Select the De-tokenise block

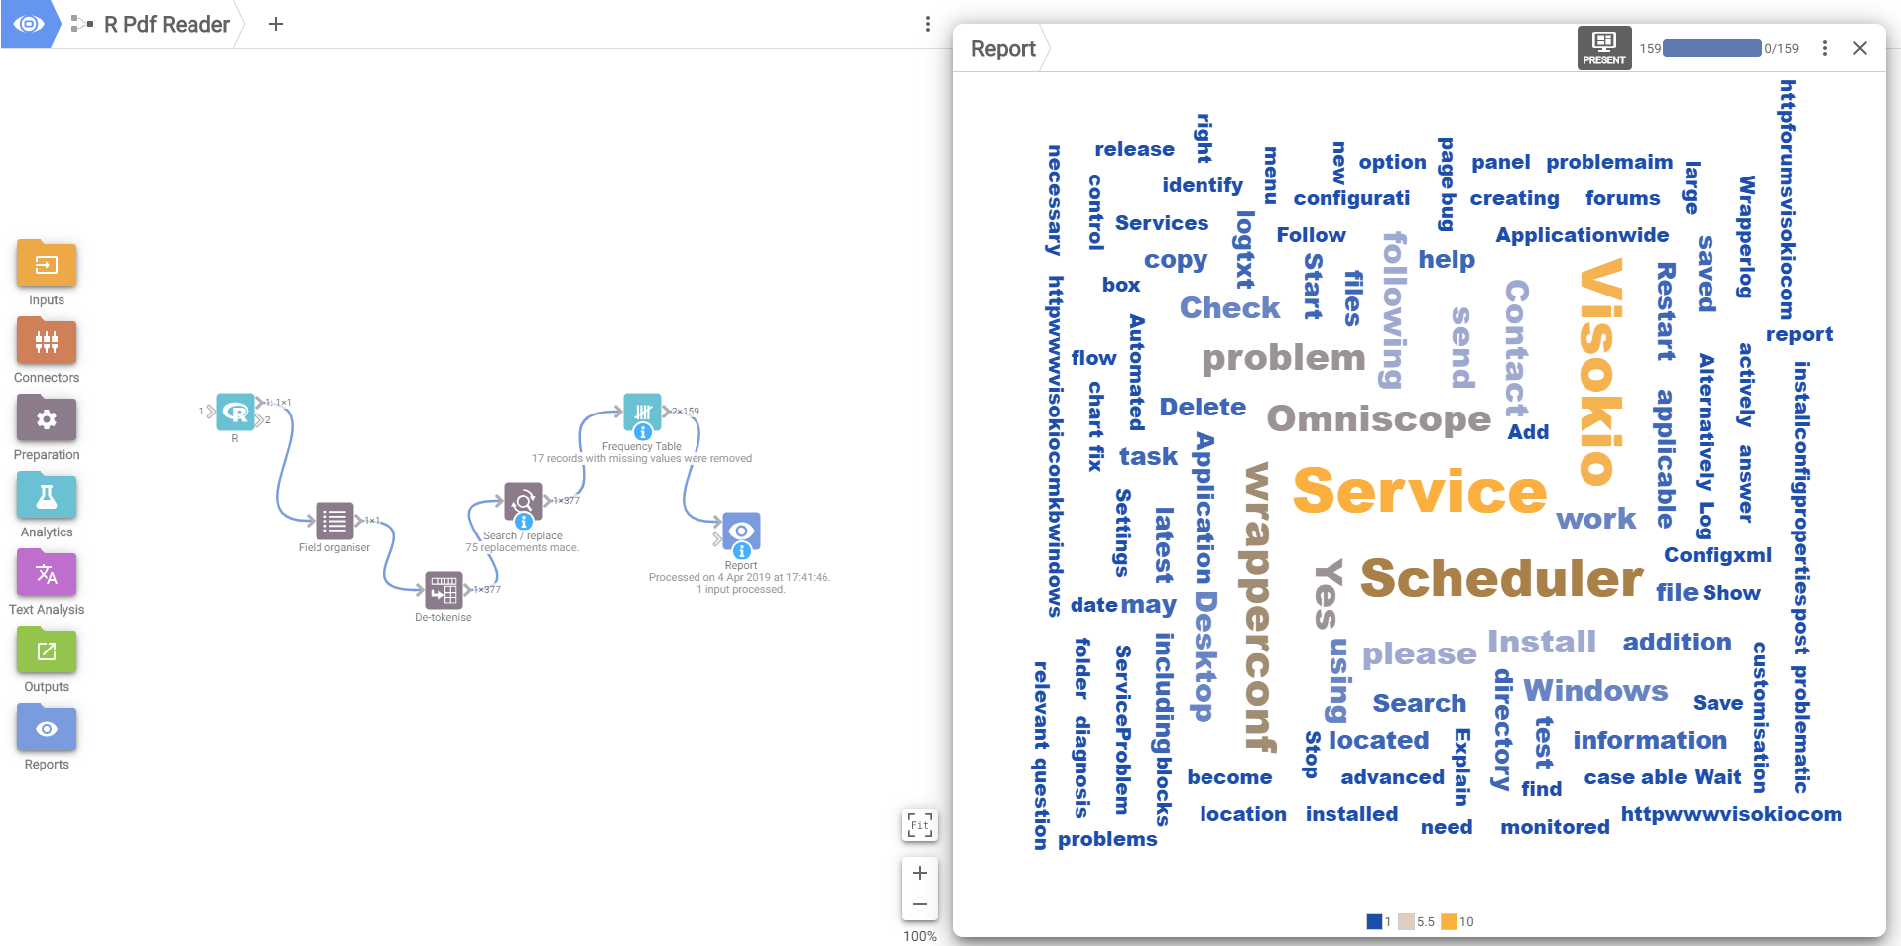[444, 590]
